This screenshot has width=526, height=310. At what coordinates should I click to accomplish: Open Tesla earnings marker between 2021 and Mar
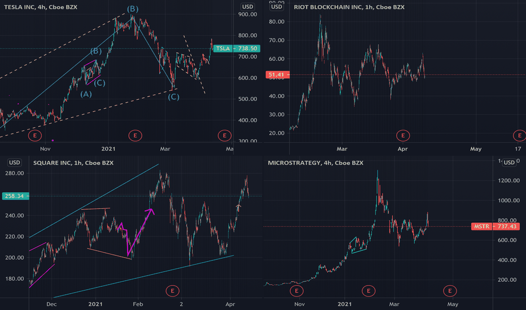[135, 136]
